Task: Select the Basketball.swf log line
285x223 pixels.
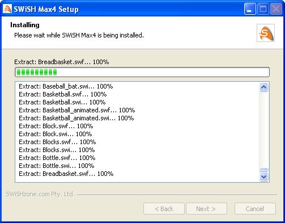Action: pyautogui.click(x=63, y=94)
